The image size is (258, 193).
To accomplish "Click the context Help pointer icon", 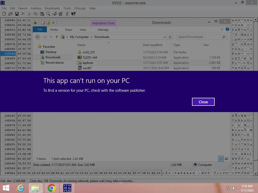I will pyautogui.click(x=73, y=14).
